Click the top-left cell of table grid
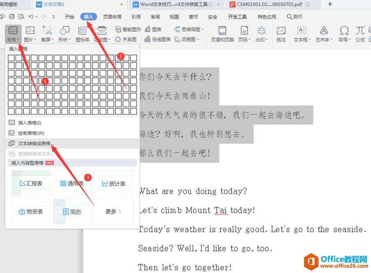 (11, 58)
